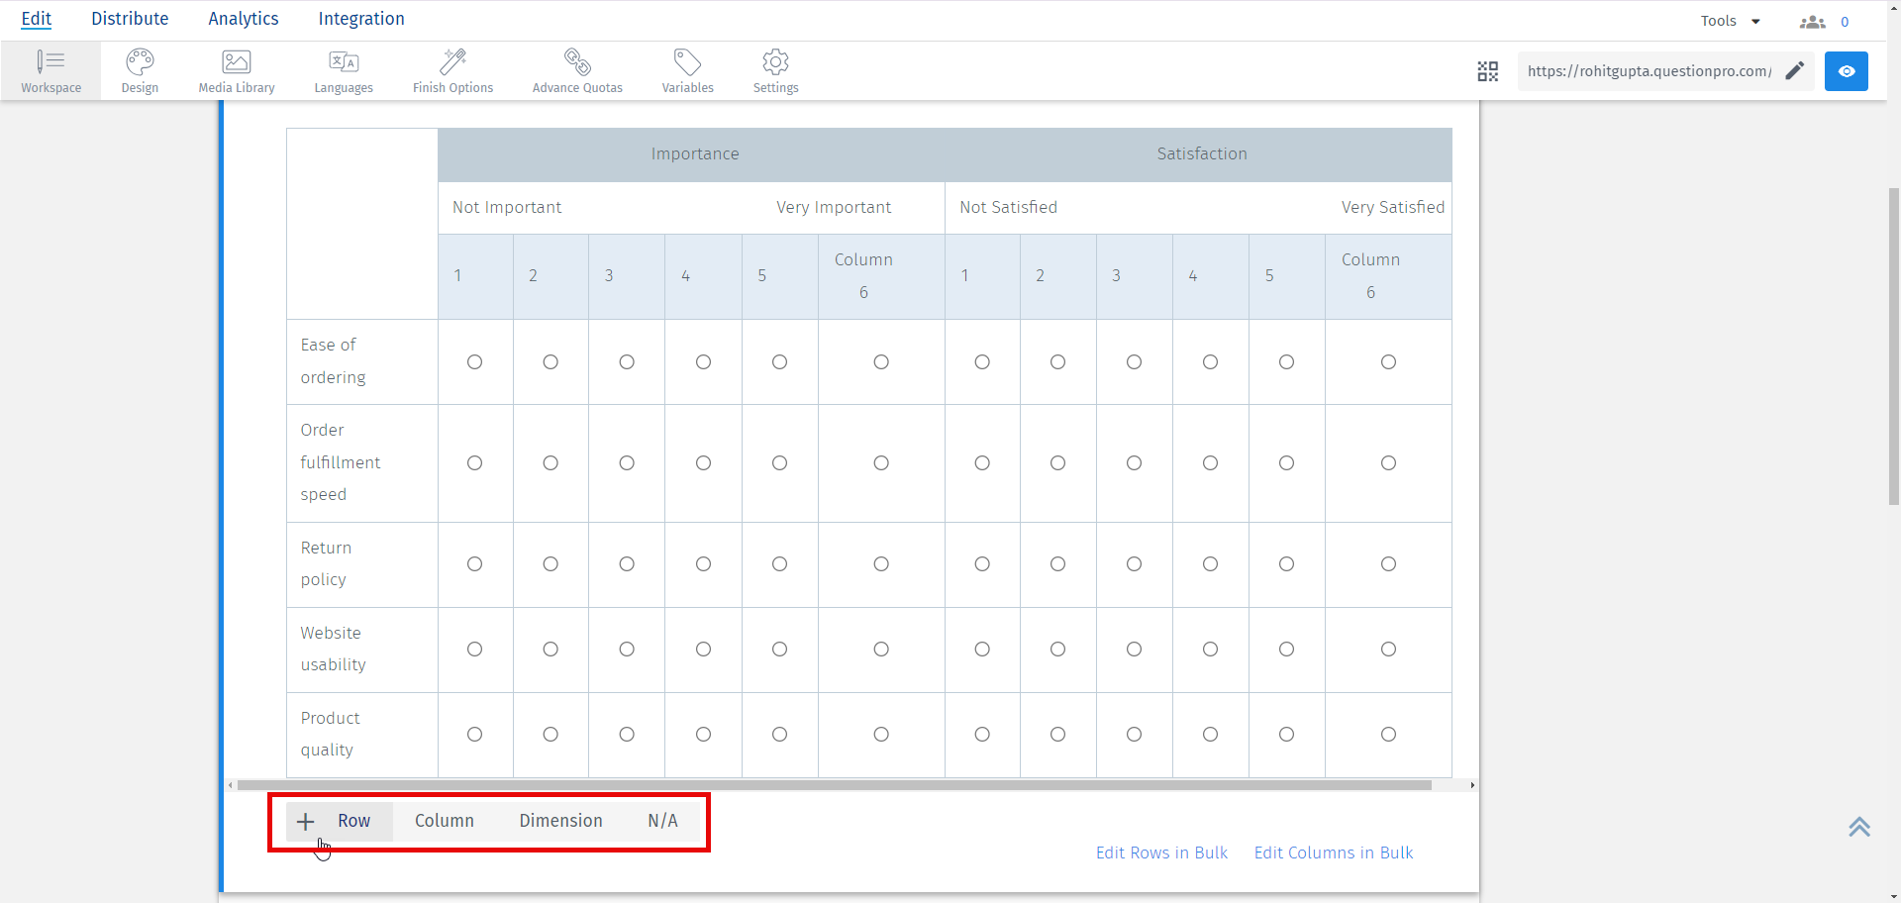This screenshot has height=903, width=1901.
Task: Click the pencil icon to edit the survey URL
Action: coord(1794,71)
